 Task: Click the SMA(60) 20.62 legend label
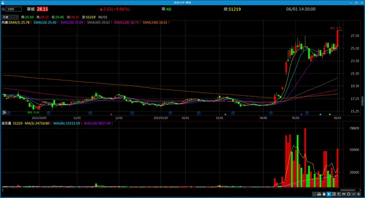pyautogui.click(x=99, y=23)
